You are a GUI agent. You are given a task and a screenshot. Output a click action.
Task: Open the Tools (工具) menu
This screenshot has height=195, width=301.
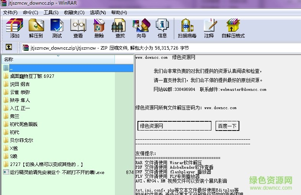coord(51,13)
